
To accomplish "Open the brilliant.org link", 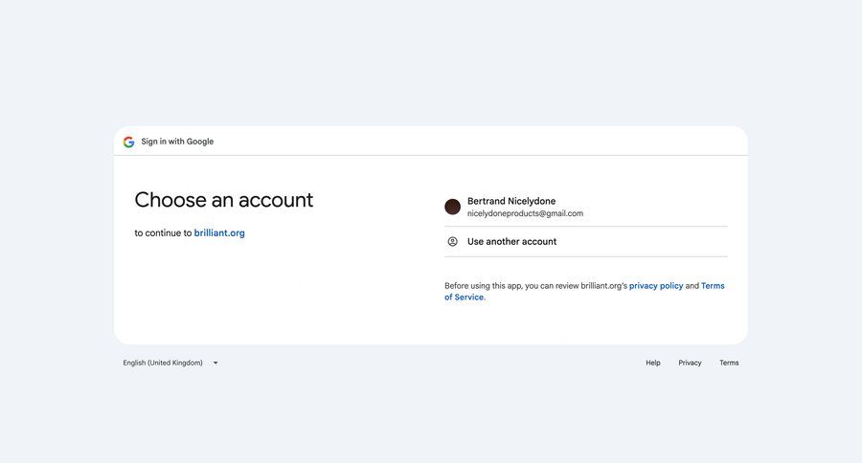I will point(219,232).
